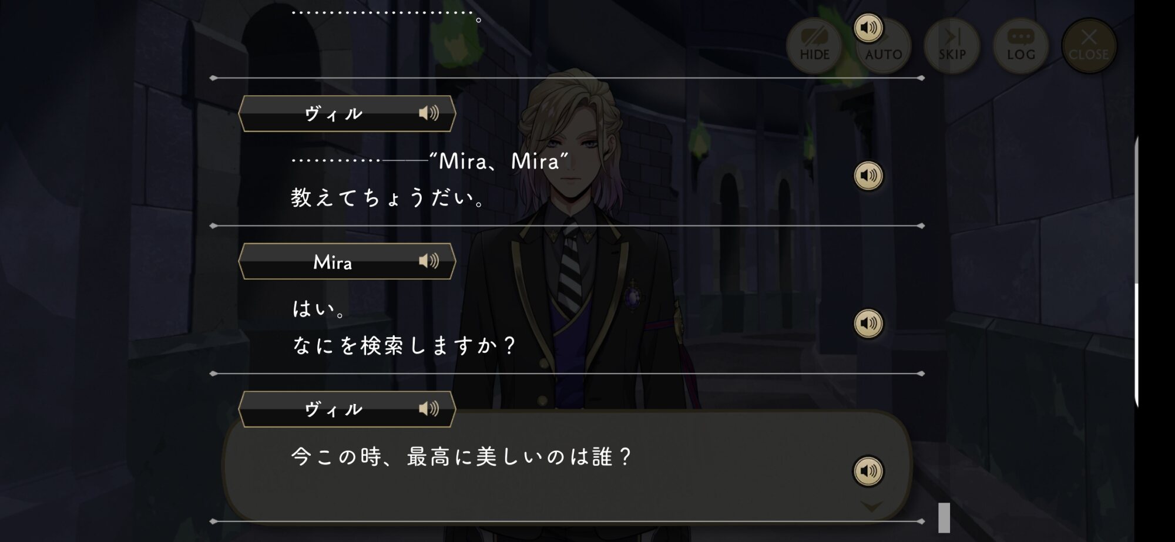This screenshot has width=1175, height=542.
Task: Select the 教えてちょうだい dialogue text
Action: click(x=388, y=198)
